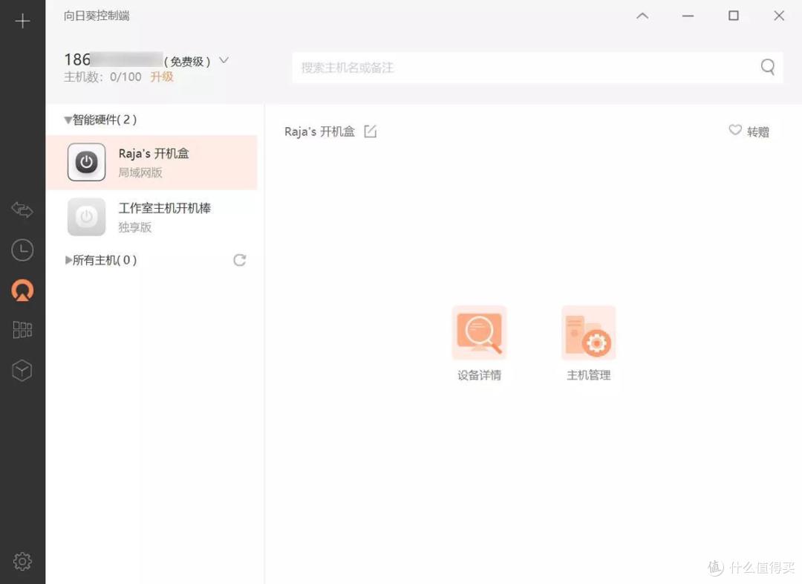Image resolution: width=802 pixels, height=584 pixels.
Task: Click Raja's 开机盒 title in detail pane
Action: click(319, 132)
